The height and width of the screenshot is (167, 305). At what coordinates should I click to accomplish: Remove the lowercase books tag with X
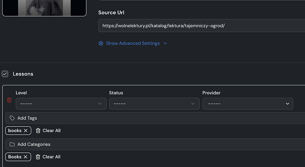(26, 131)
